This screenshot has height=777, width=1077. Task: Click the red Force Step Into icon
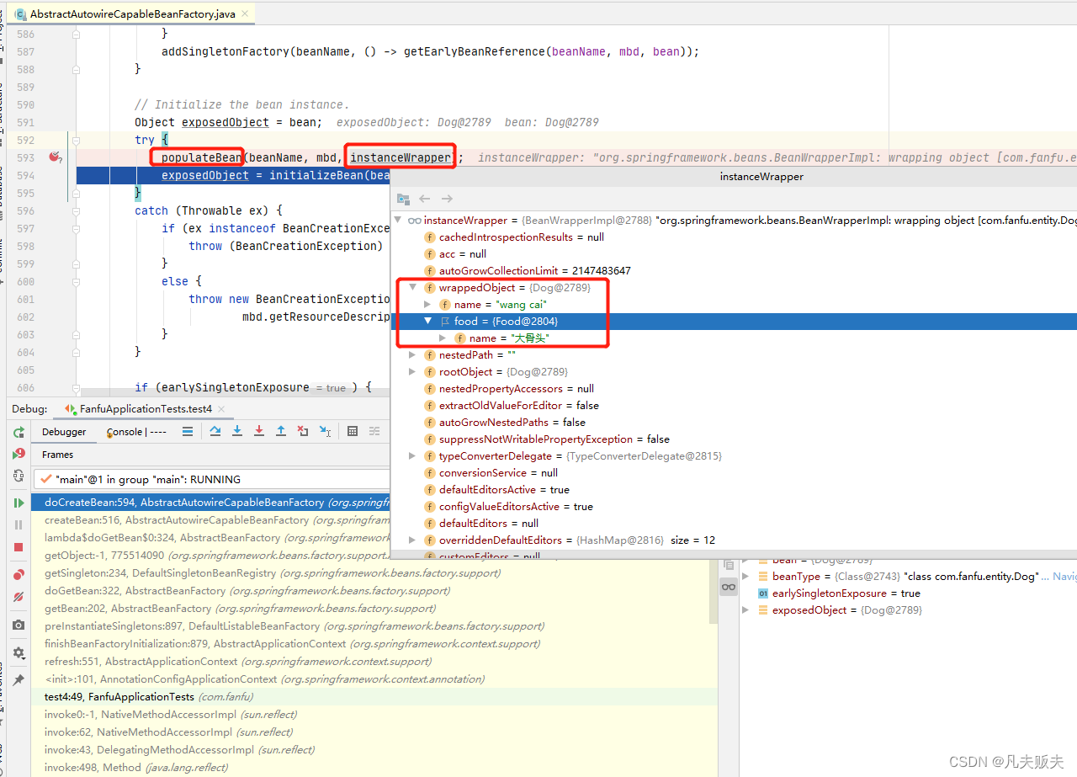tap(259, 431)
